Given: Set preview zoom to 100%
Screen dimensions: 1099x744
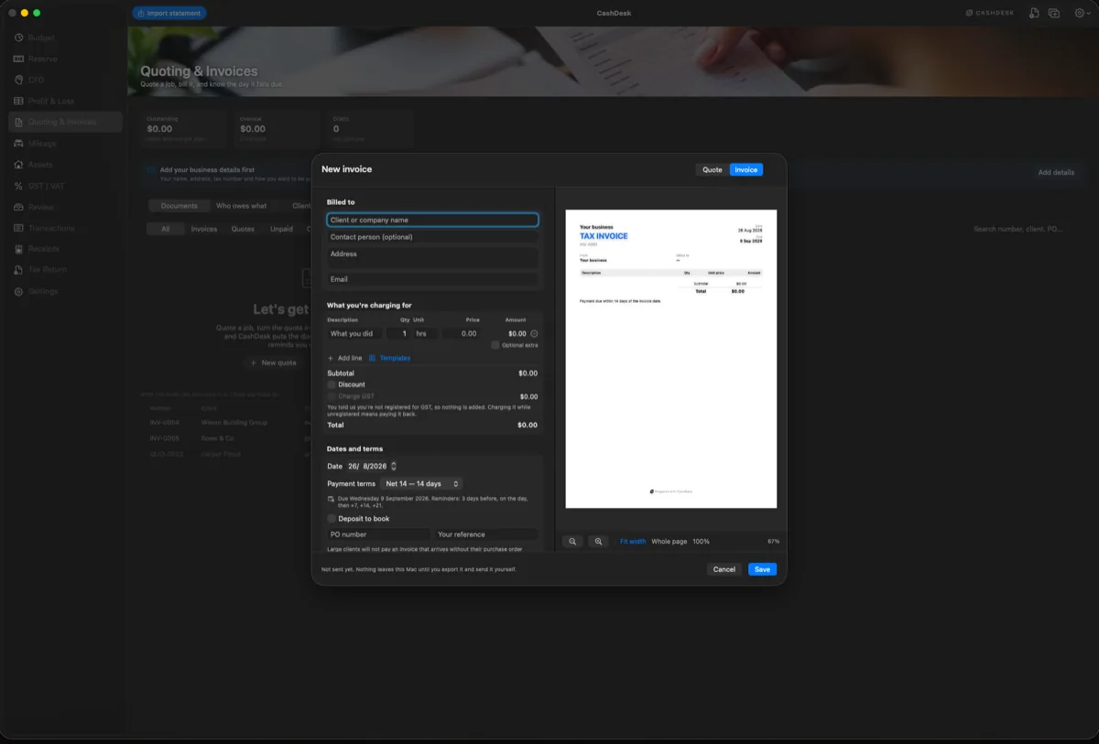Looking at the screenshot, I should [701, 542].
